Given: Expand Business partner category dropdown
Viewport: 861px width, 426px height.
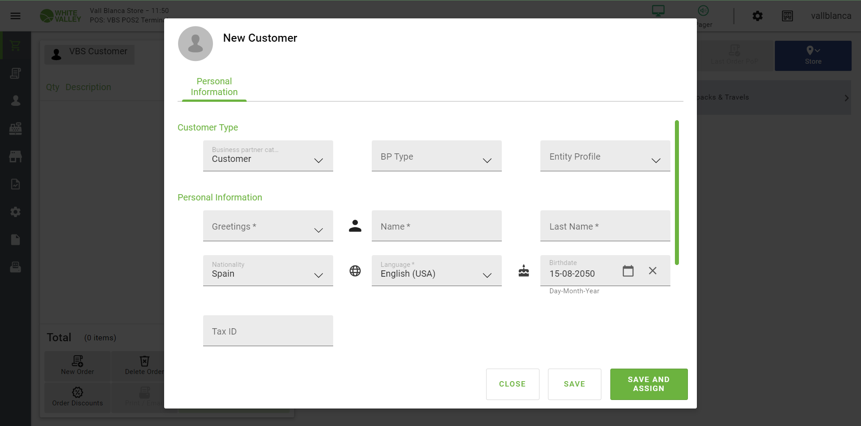Looking at the screenshot, I should point(268,156).
